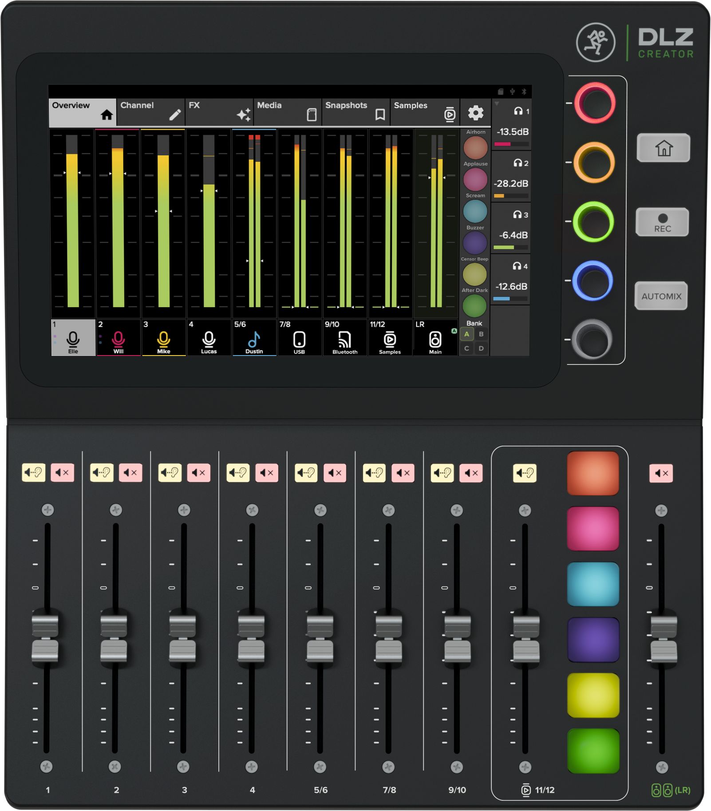Switch sample bank to B
The height and width of the screenshot is (811, 711).
(x=481, y=334)
